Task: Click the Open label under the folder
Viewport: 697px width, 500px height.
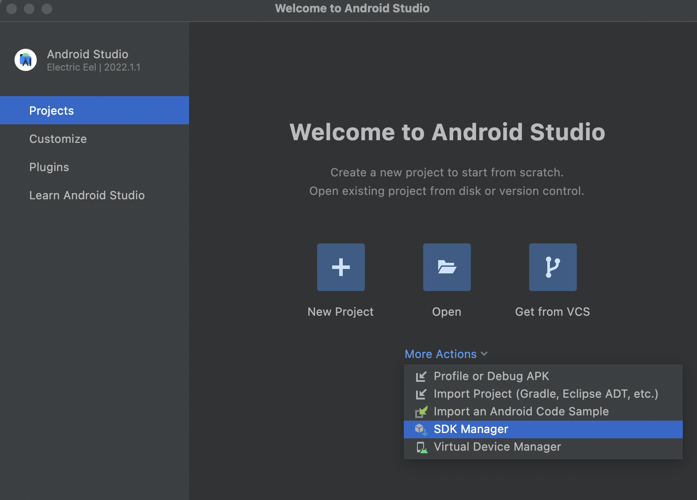Action: (x=447, y=312)
